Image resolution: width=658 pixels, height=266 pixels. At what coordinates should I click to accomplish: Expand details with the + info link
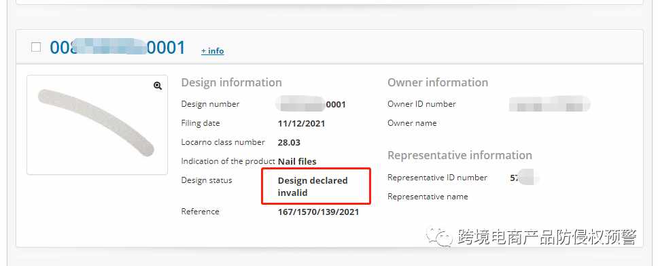tap(212, 51)
